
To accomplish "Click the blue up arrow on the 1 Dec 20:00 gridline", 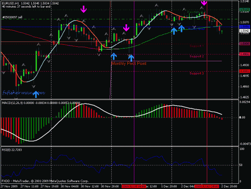I will coord(174,31).
